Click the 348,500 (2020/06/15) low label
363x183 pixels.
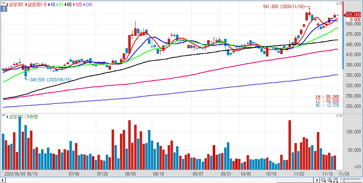[51, 80]
